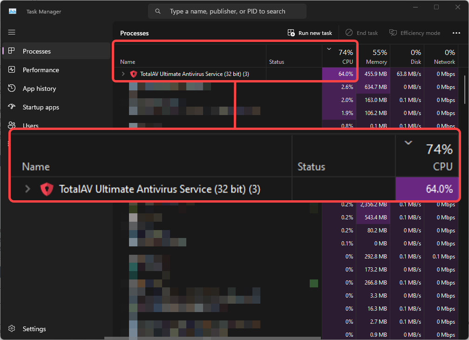Click the Performance graph icon
Screen dimensions: 469x340
[x=12, y=70]
